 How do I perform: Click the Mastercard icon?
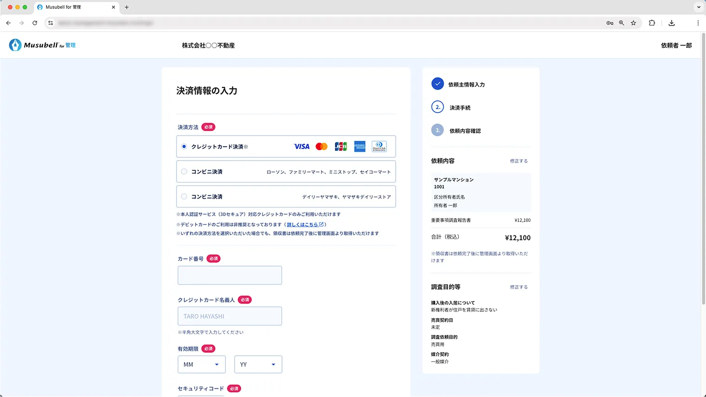321,146
